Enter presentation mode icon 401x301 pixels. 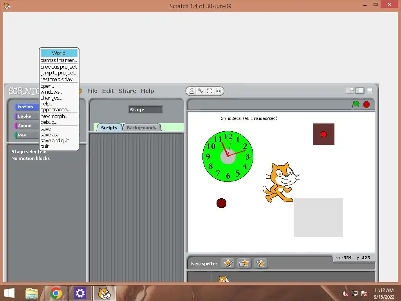click(370, 91)
